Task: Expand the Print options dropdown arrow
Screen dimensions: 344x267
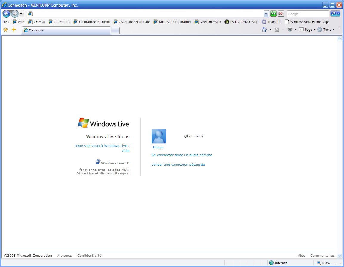Action: [296, 30]
